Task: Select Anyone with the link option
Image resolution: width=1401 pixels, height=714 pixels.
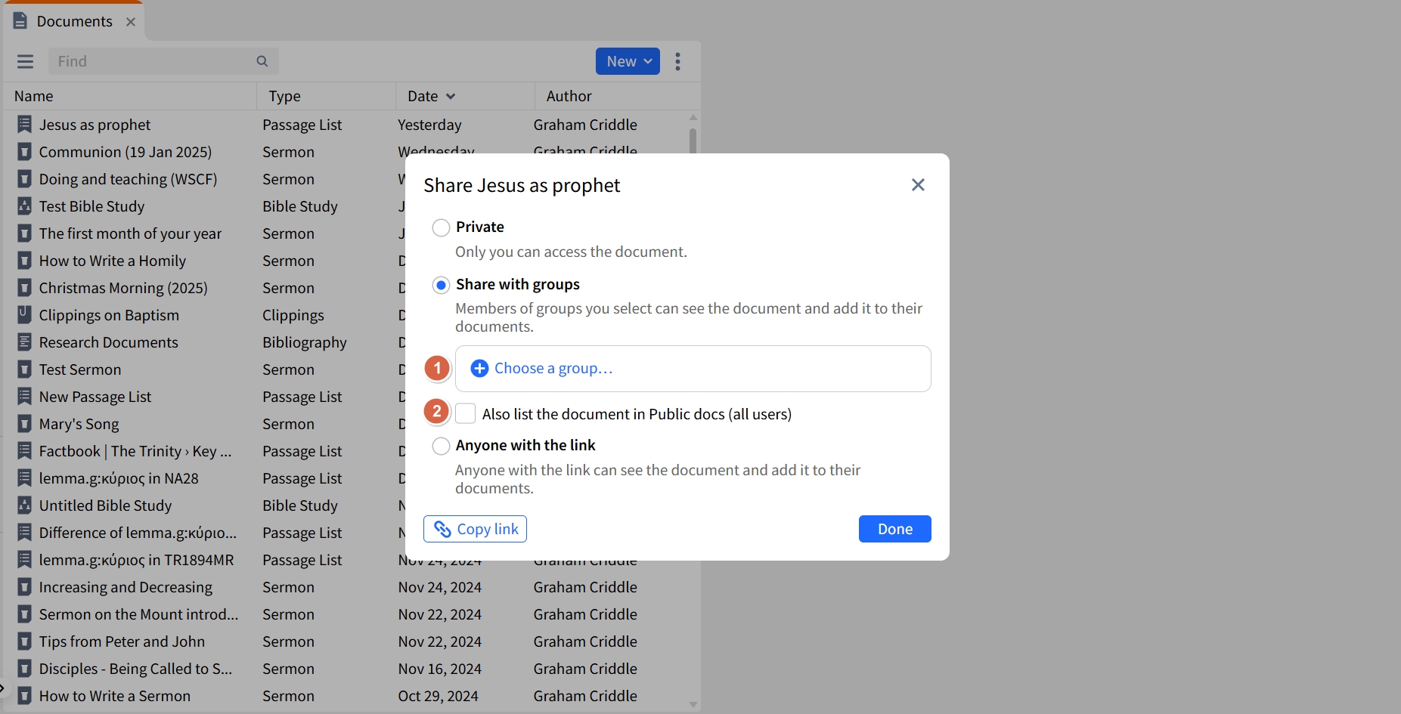Action: [x=441, y=446]
